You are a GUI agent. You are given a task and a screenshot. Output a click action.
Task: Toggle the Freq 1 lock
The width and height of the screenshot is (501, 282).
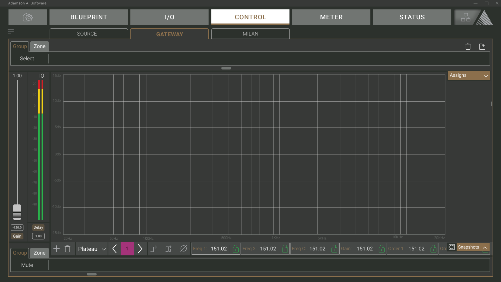tap(235, 249)
